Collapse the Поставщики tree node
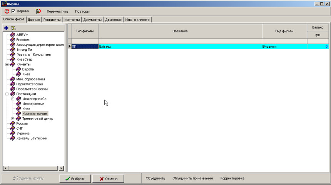This screenshot has height=185, width=331. [x=7, y=94]
